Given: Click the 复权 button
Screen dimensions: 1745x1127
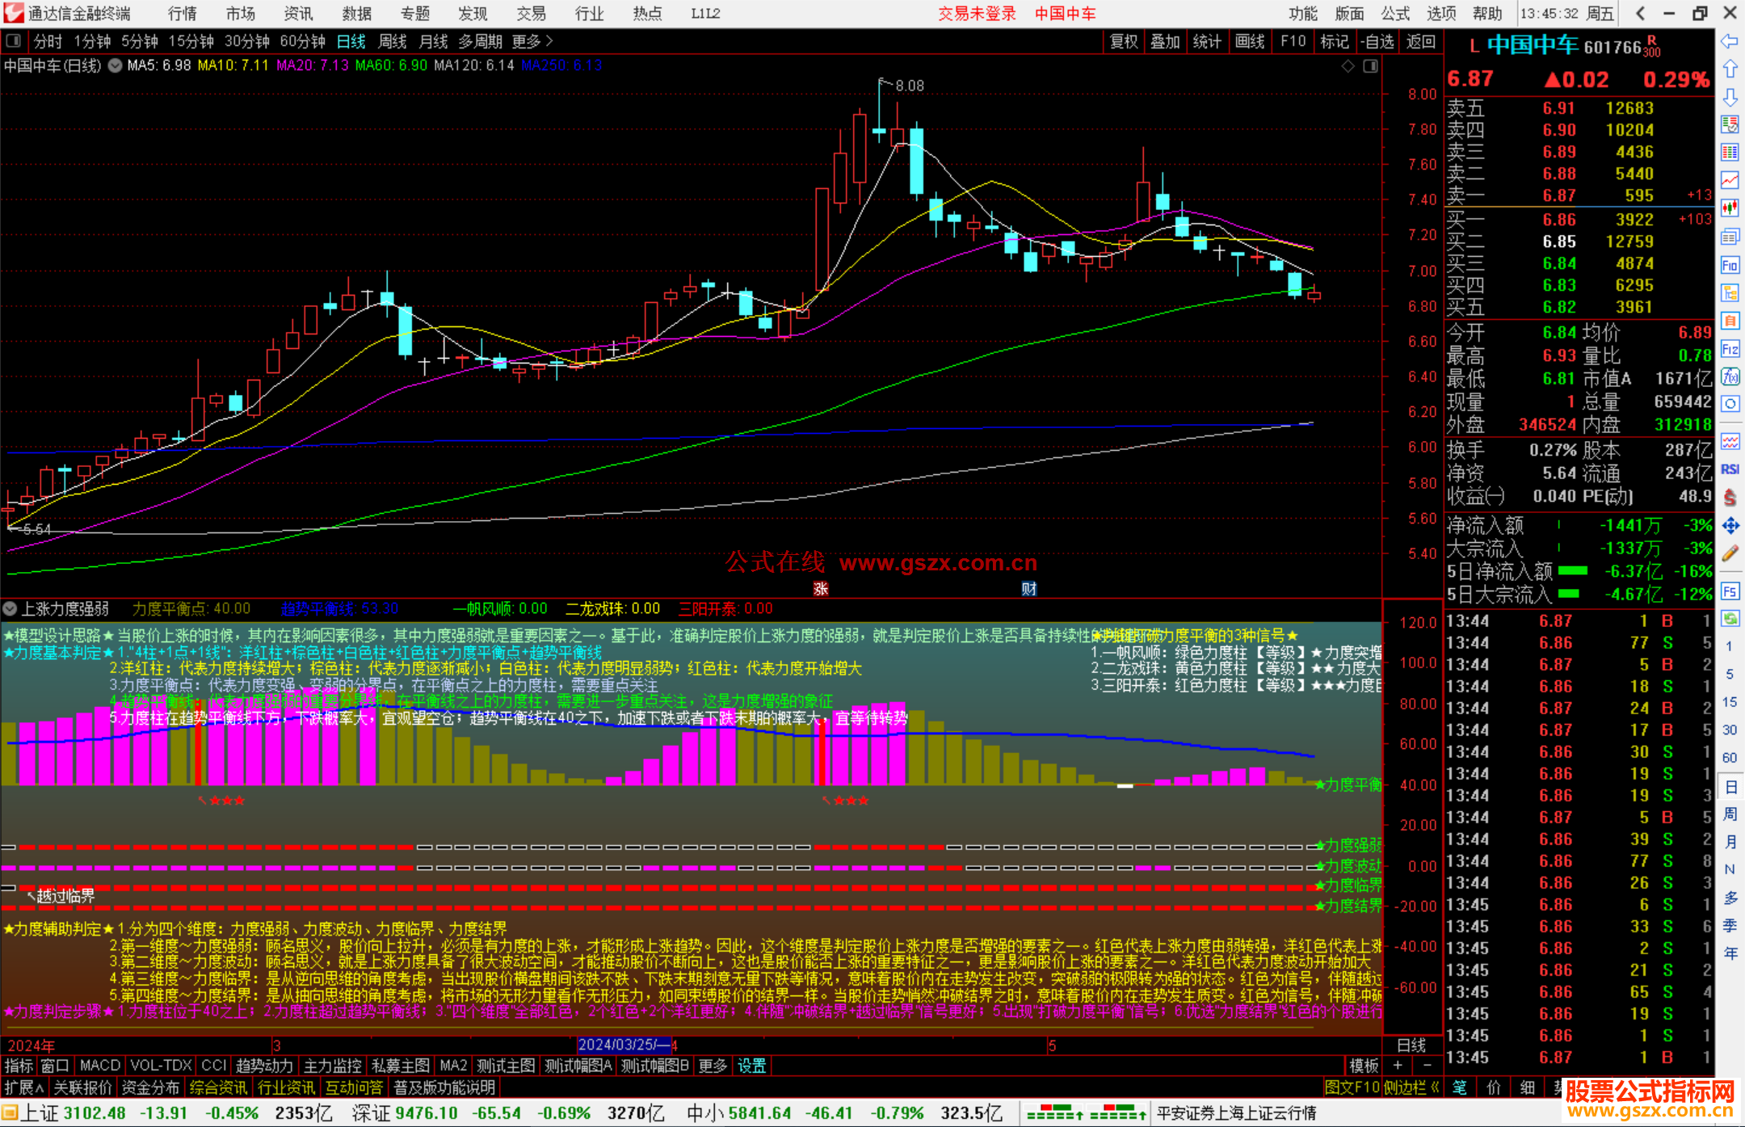Looking at the screenshot, I should [x=1123, y=41].
